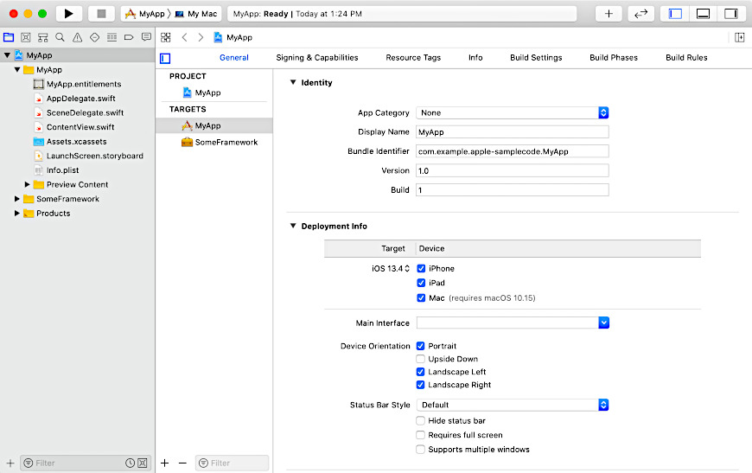
Task: Disable the Mac device checkbox
Action: 421,298
